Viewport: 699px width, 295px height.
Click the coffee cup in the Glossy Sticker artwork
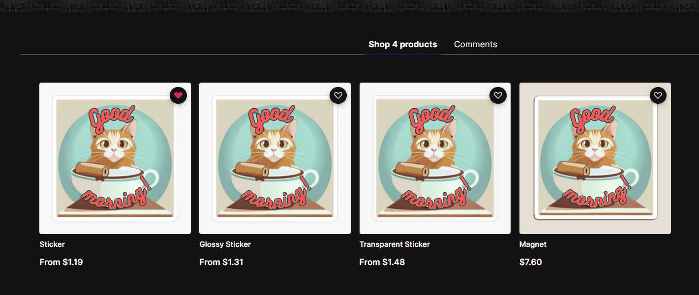coord(285,184)
